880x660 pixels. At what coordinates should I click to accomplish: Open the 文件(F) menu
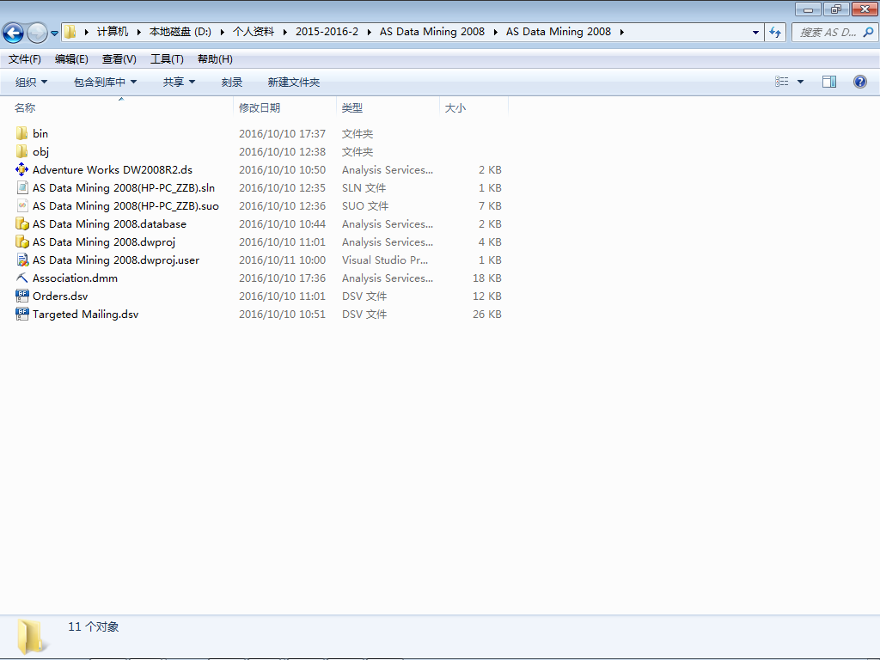pyautogui.click(x=25, y=59)
